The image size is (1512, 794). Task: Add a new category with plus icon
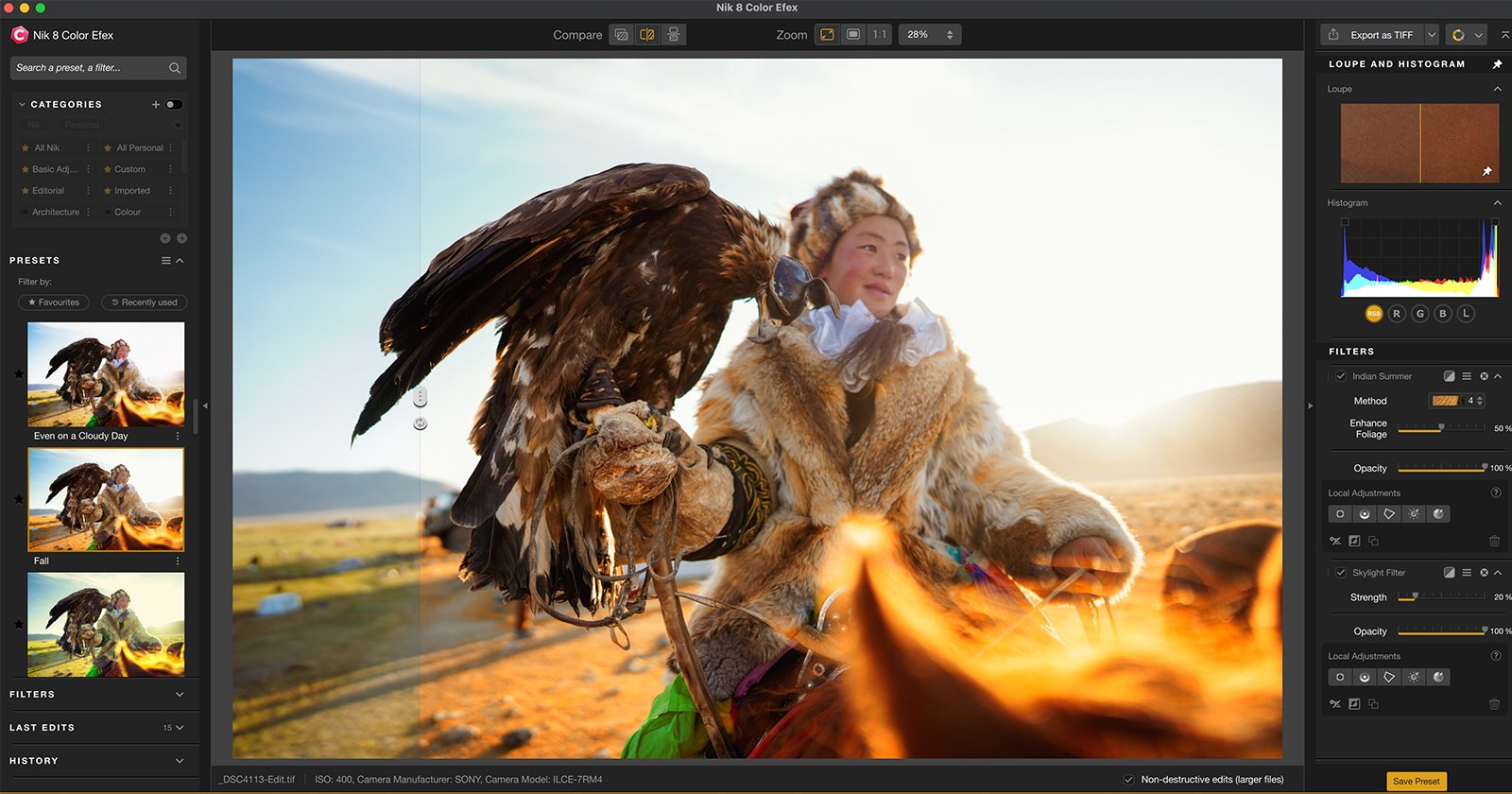coord(156,105)
